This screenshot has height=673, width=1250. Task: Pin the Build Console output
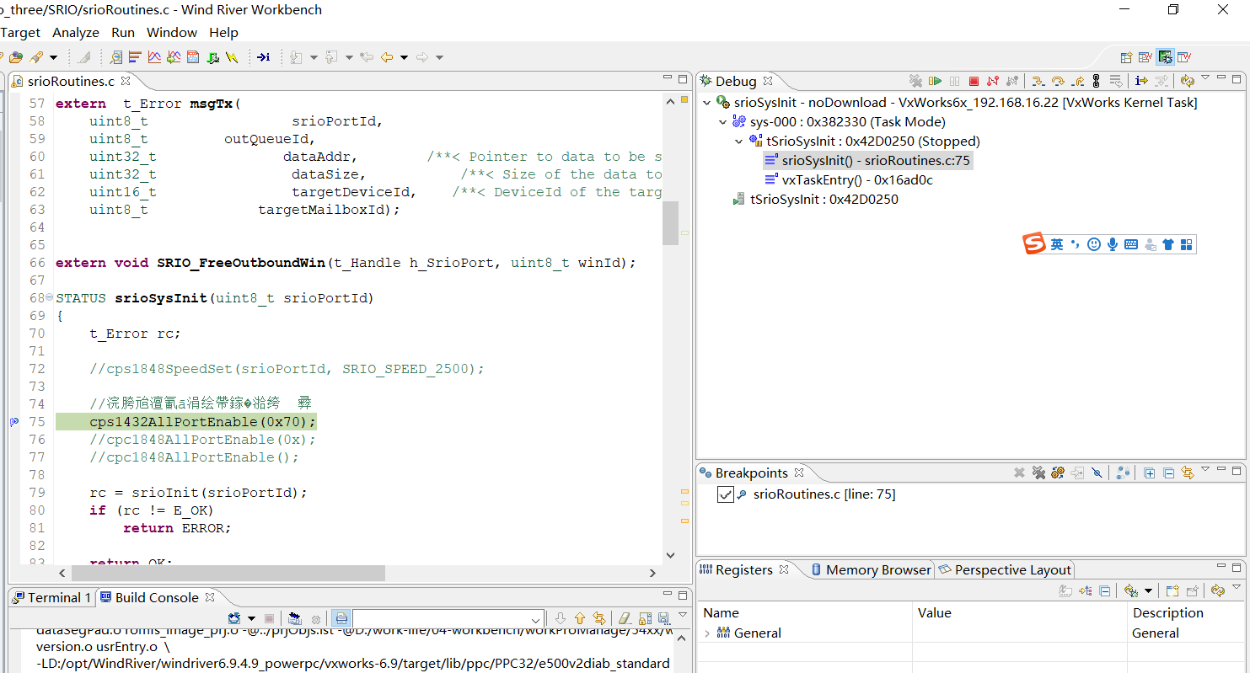point(644,617)
